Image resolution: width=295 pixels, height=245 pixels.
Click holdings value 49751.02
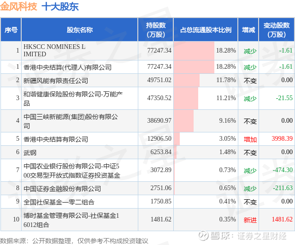tap(159, 80)
